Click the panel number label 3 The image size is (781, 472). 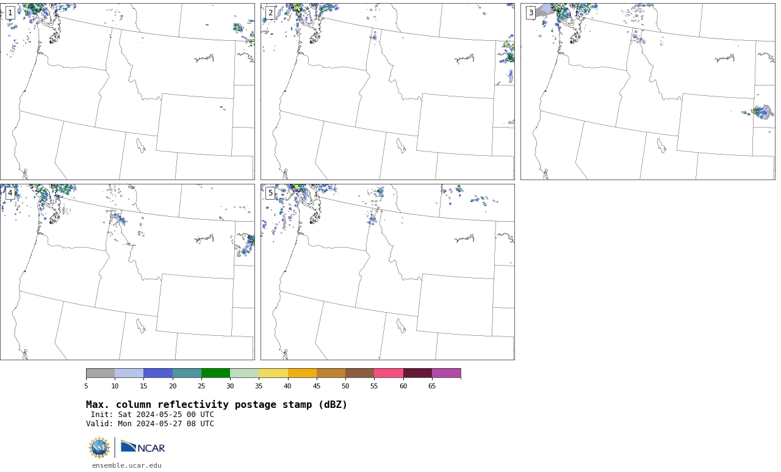point(530,13)
